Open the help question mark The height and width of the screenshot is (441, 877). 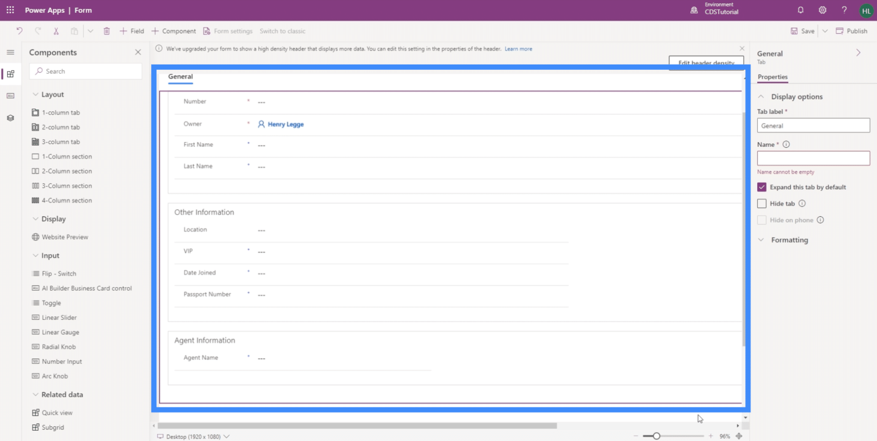844,10
